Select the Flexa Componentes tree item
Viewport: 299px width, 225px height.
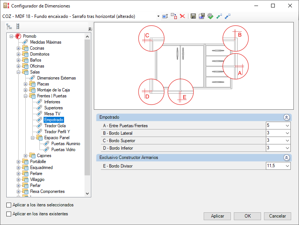pos(47,191)
